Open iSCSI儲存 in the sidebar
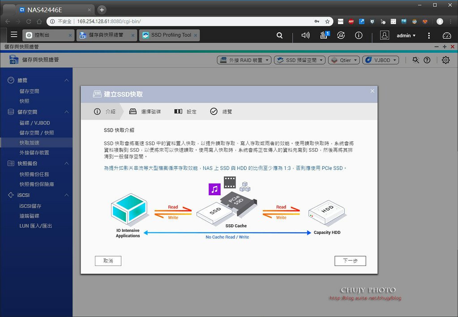 [30, 206]
